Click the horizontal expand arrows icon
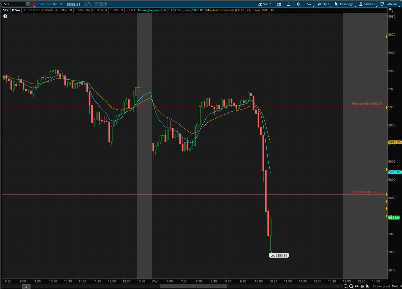The image size is (402, 289). point(357,286)
